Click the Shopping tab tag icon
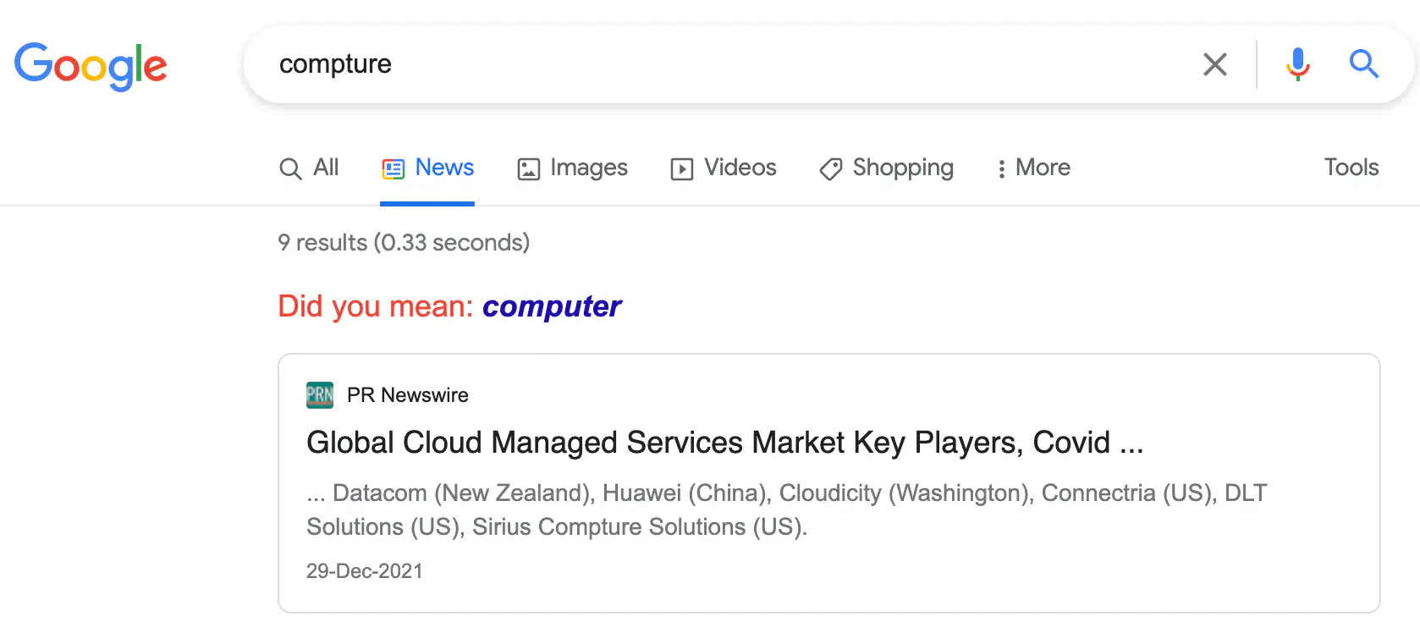Screen dimensions: 1420x633 pos(831,169)
